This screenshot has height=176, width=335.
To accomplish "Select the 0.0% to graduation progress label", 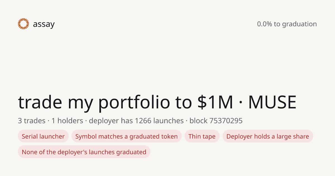I will click(287, 24).
